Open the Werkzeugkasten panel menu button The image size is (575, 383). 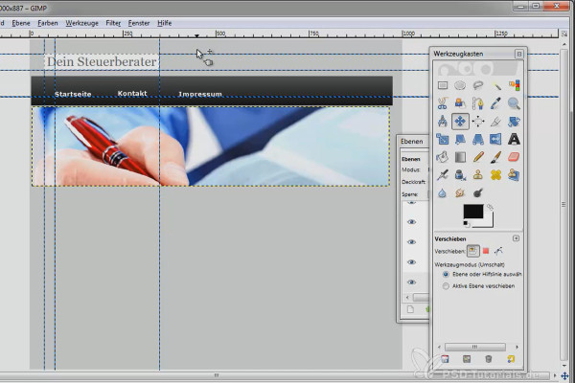coord(518,55)
